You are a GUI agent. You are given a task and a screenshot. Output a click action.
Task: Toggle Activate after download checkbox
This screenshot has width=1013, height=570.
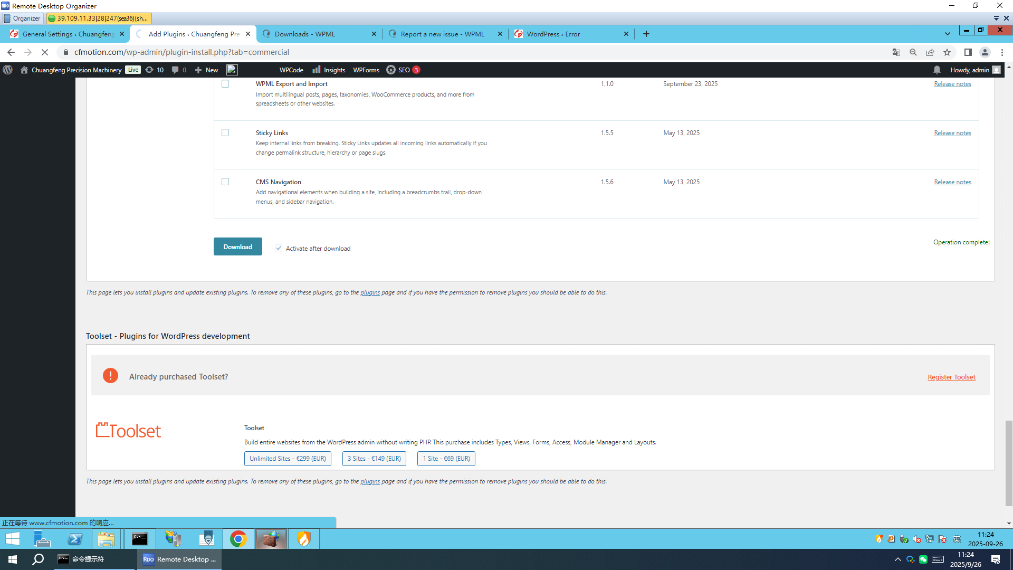(279, 248)
